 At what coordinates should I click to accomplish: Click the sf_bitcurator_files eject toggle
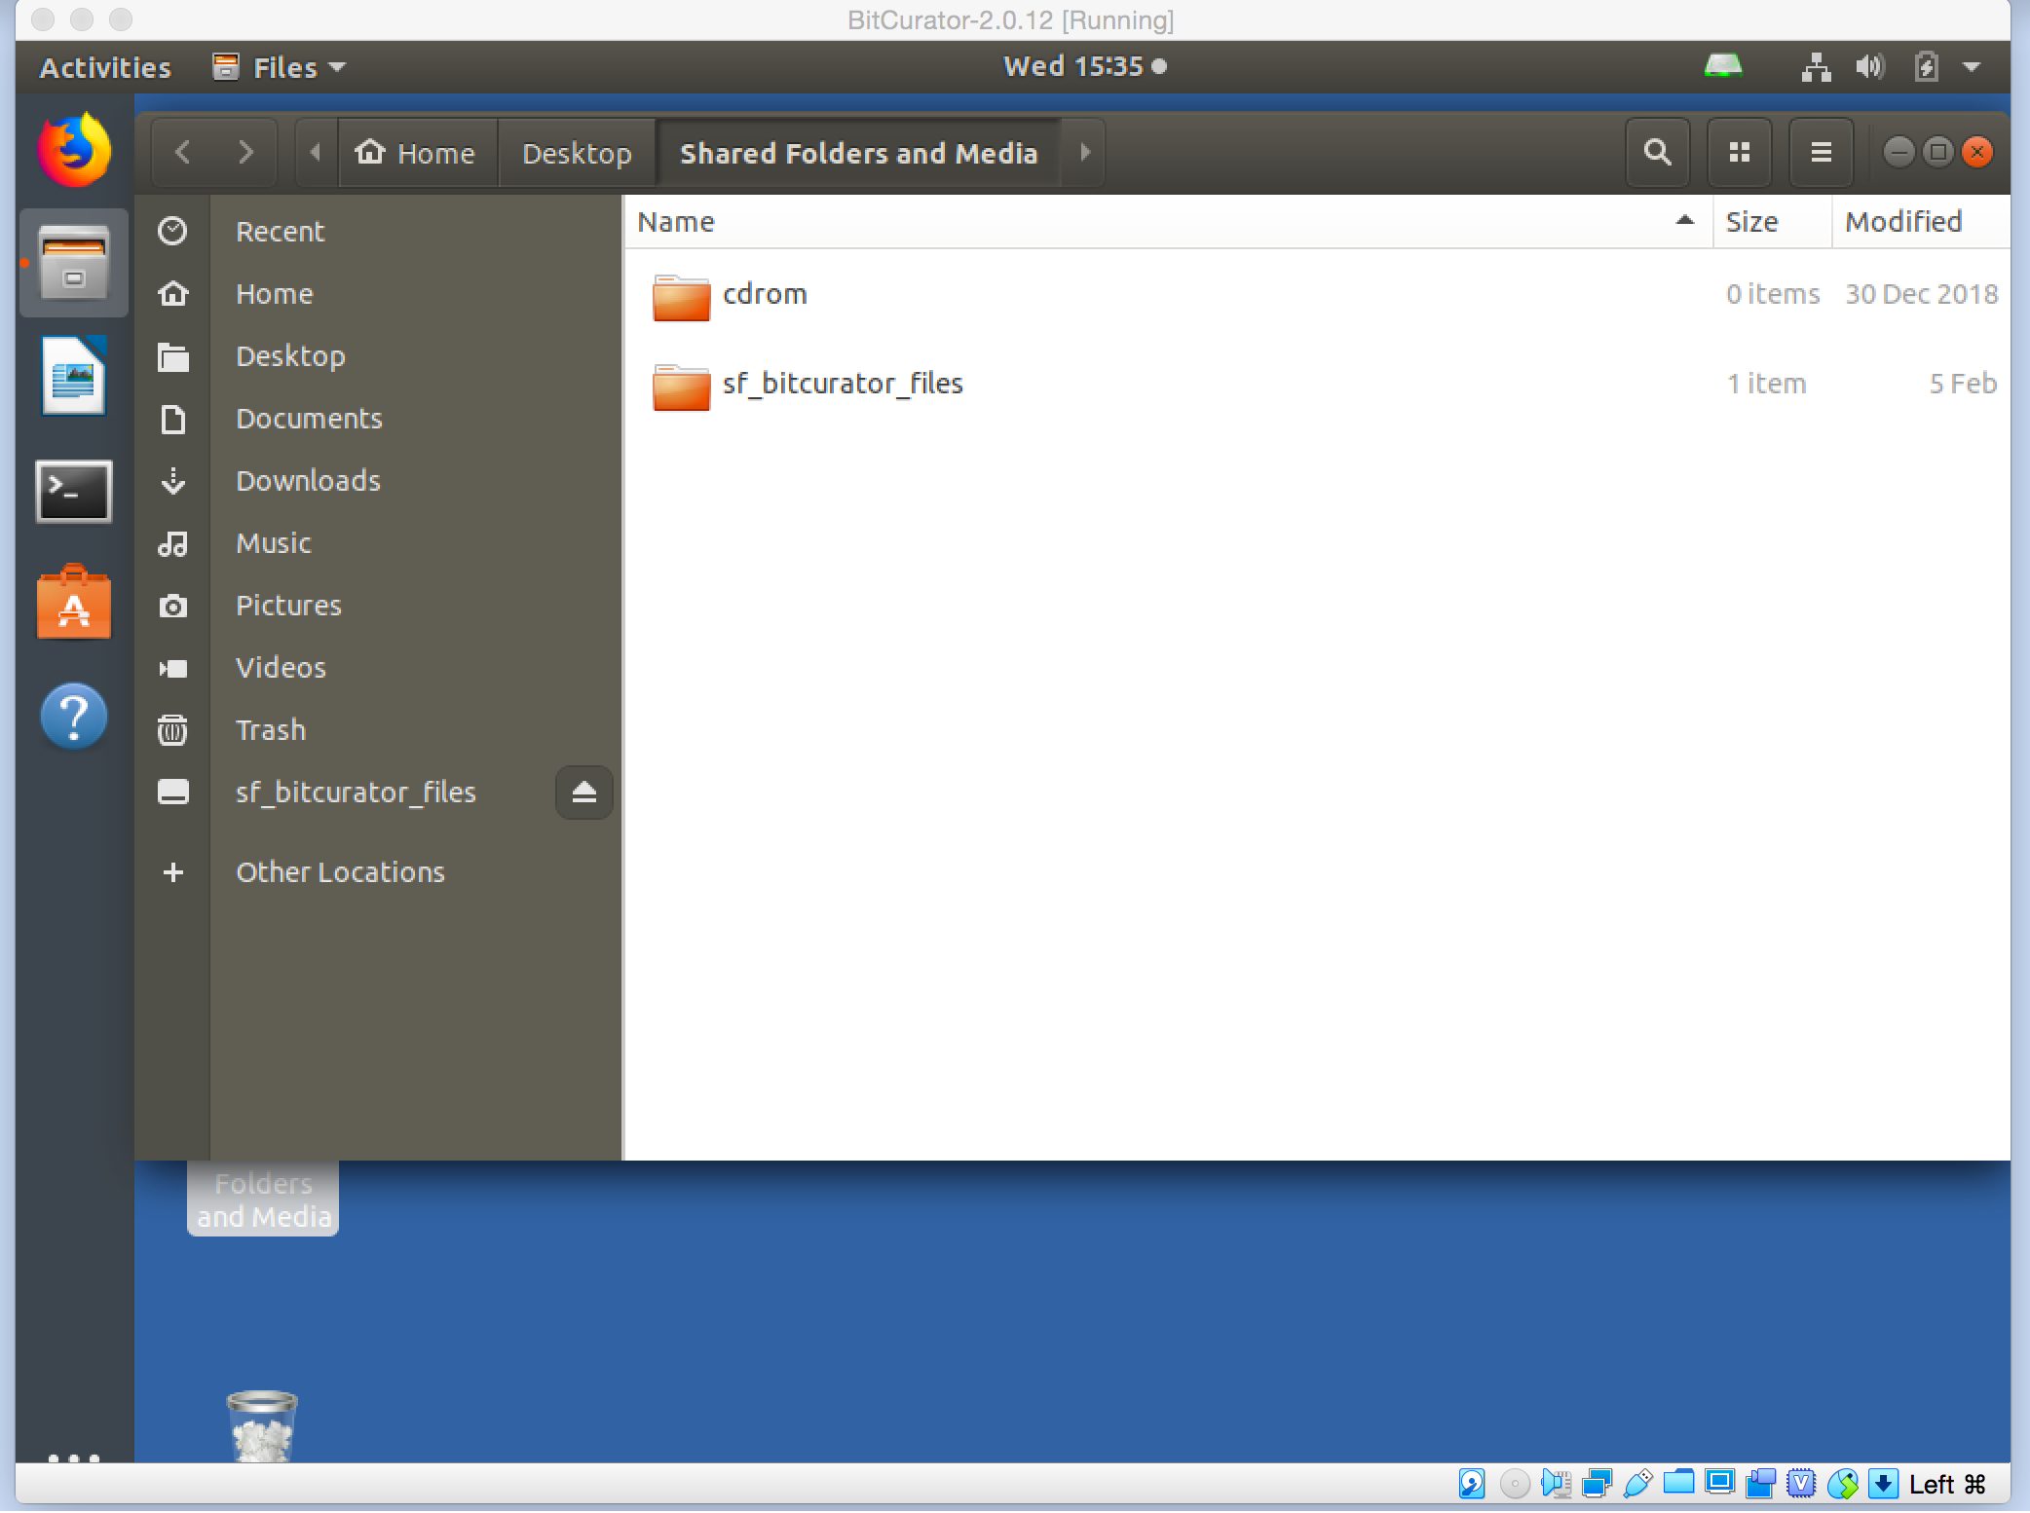pos(583,792)
